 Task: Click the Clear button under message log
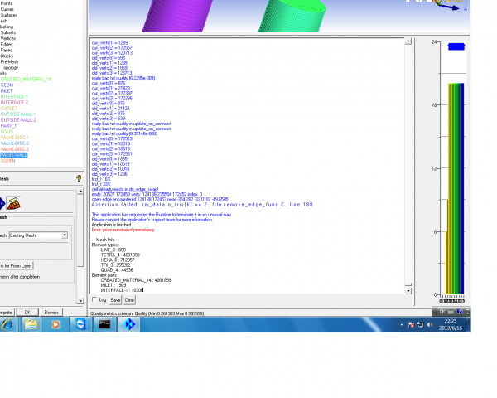pos(129,300)
